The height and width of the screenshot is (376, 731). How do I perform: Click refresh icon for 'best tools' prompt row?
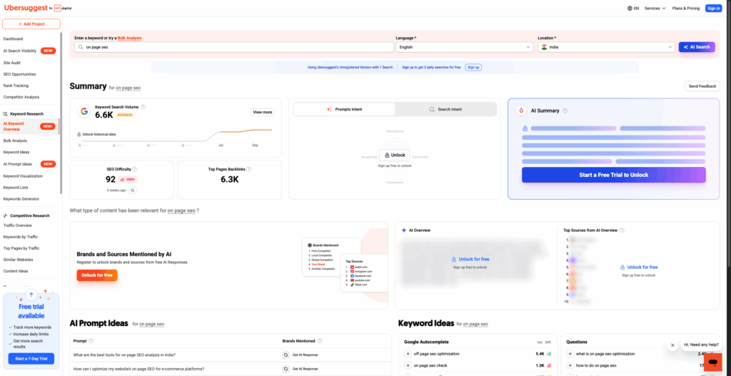[x=286, y=355]
